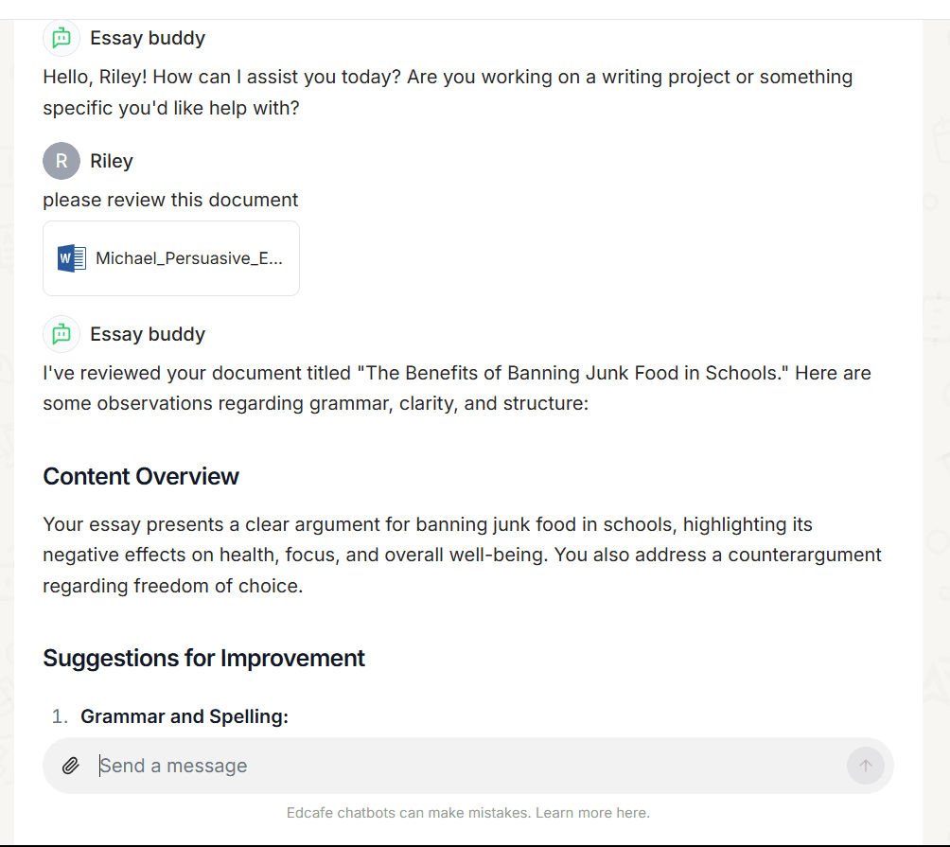The image size is (950, 847).
Task: Click the Word file icon in attachment
Action: point(72,258)
